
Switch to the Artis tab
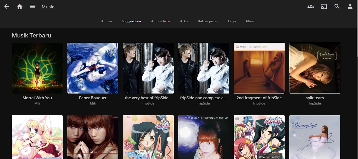point(184,21)
